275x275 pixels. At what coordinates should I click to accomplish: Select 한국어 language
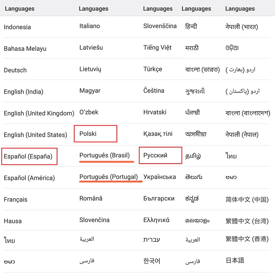tap(152, 261)
